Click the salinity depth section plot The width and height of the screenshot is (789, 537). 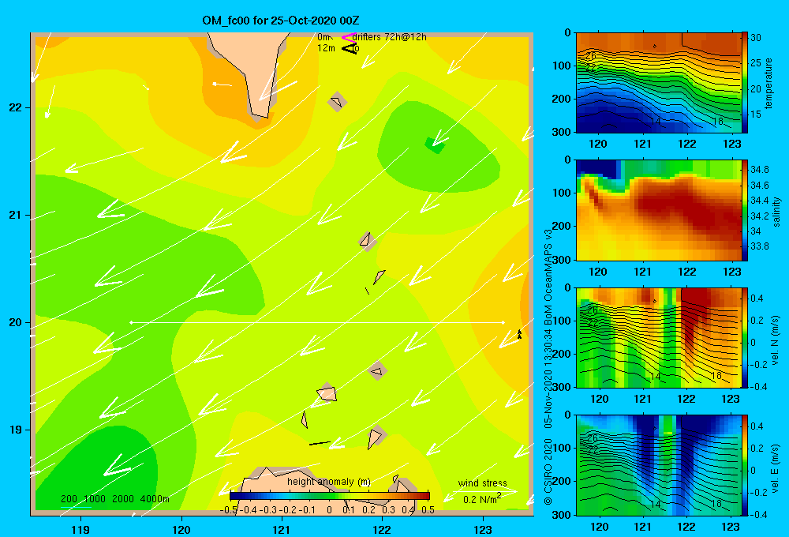coord(658,210)
